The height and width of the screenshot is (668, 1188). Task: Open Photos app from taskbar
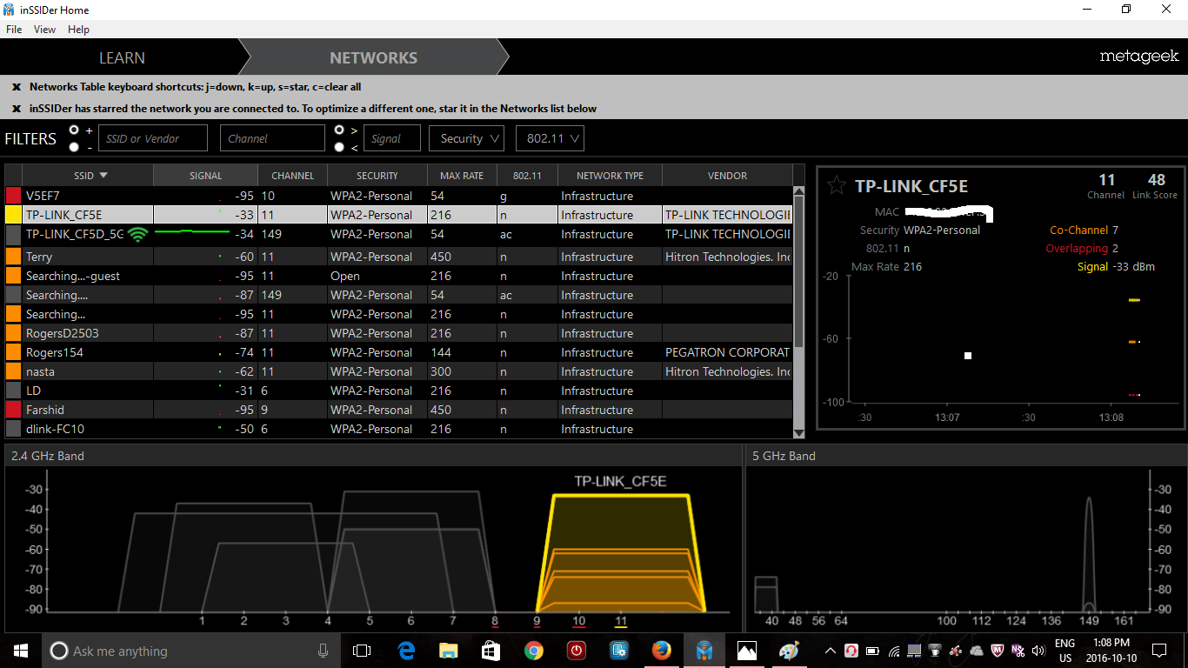tap(746, 651)
